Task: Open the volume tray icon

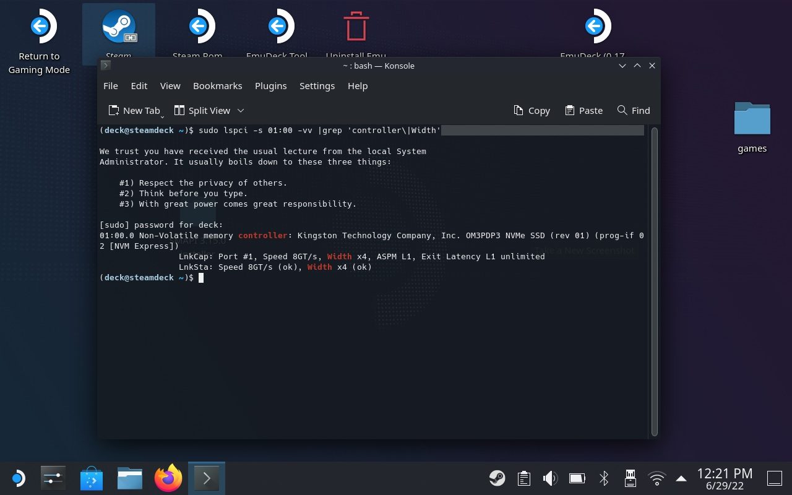Action: click(550, 478)
